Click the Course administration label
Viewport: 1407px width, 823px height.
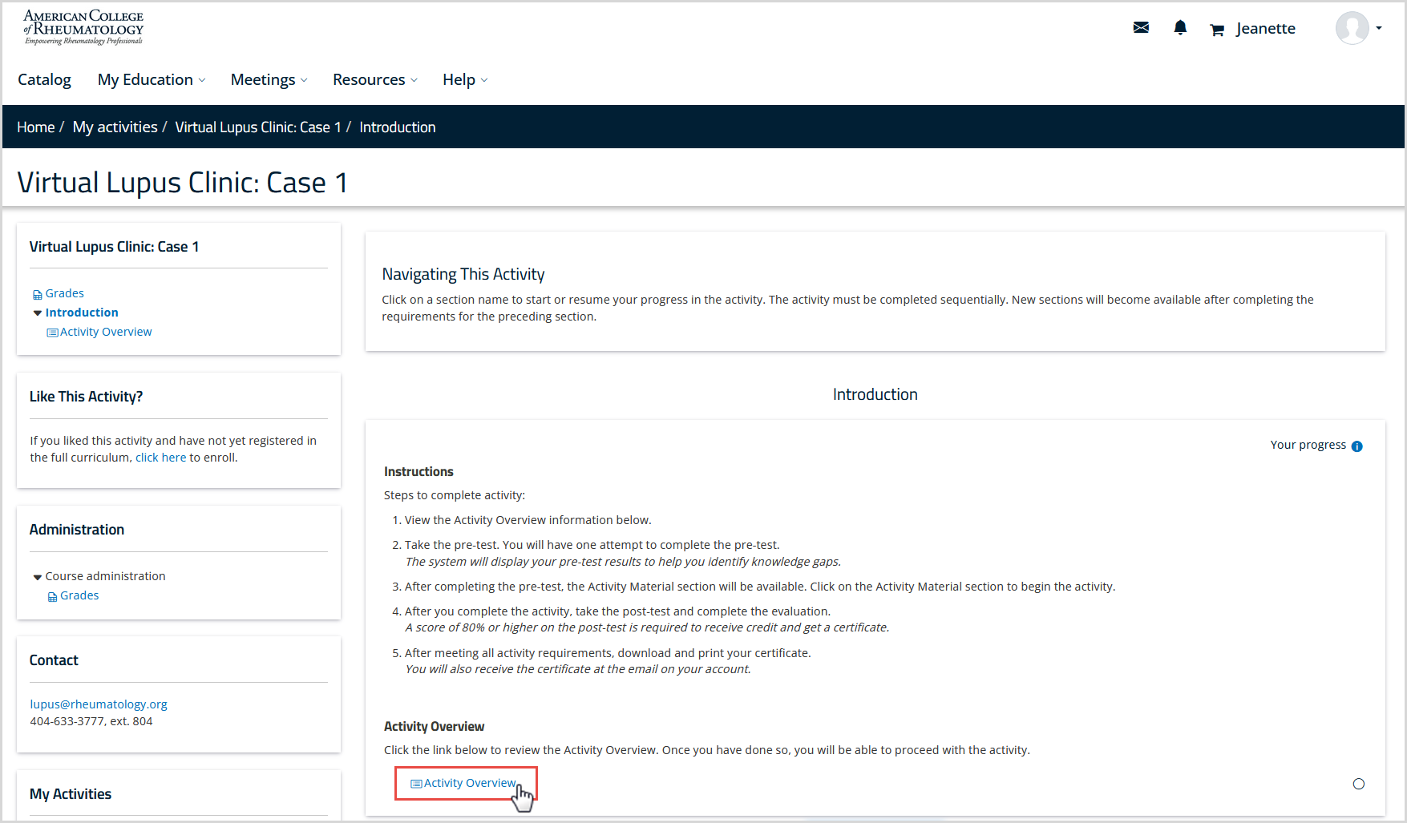(x=106, y=576)
